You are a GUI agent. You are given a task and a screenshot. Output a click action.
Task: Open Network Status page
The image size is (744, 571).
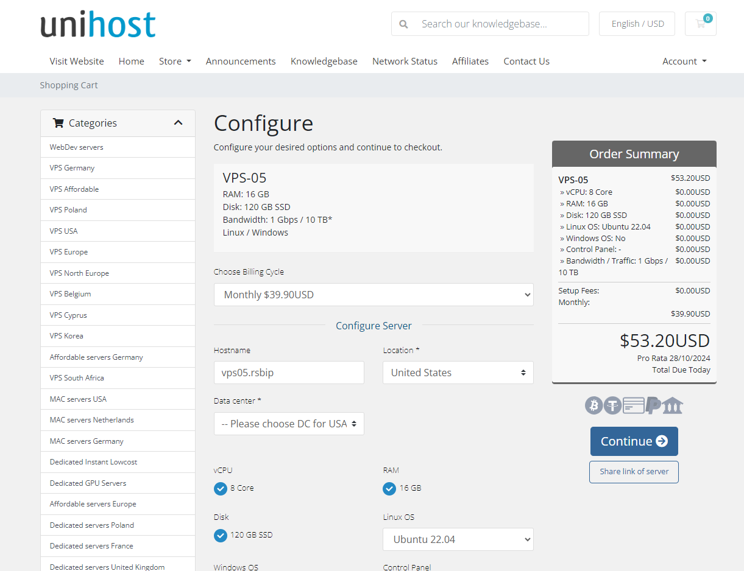pyautogui.click(x=405, y=61)
